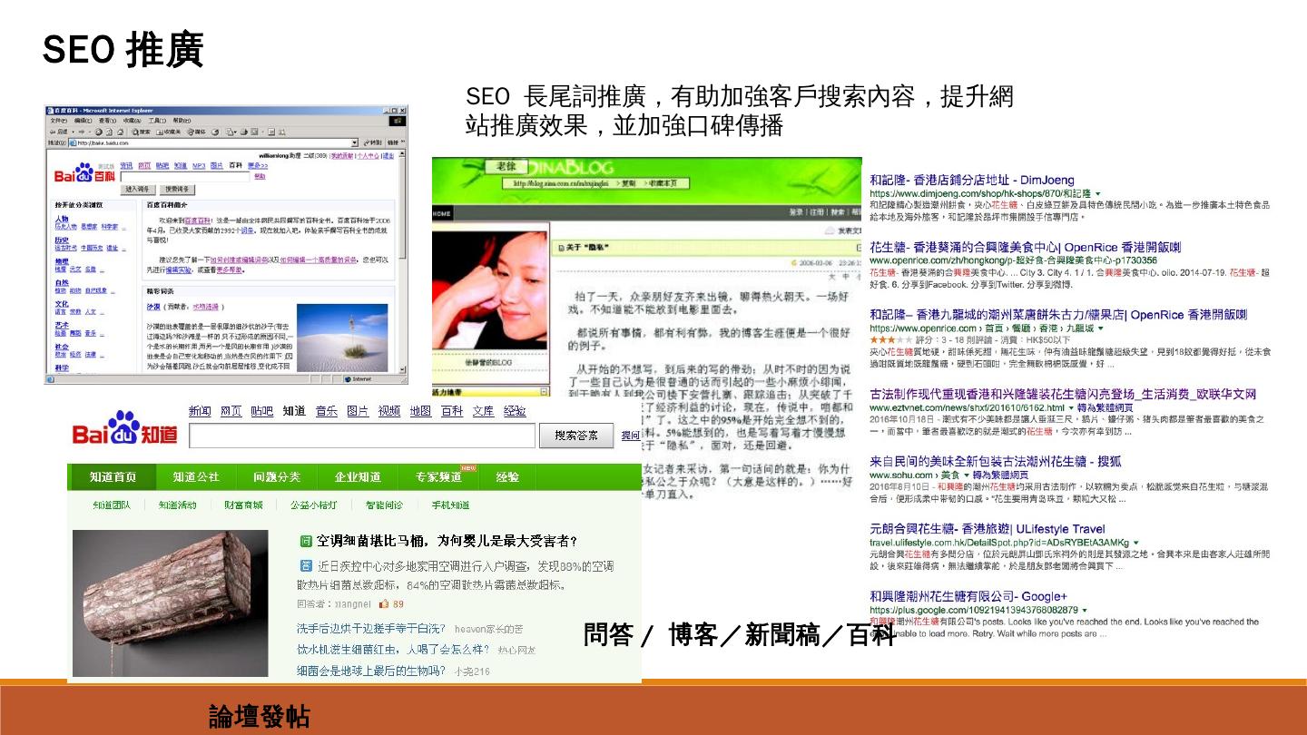The width and height of the screenshot is (1307, 735).
Task: Open question 洗手后边烘干边搓手等于白洗
Action: click(371, 628)
